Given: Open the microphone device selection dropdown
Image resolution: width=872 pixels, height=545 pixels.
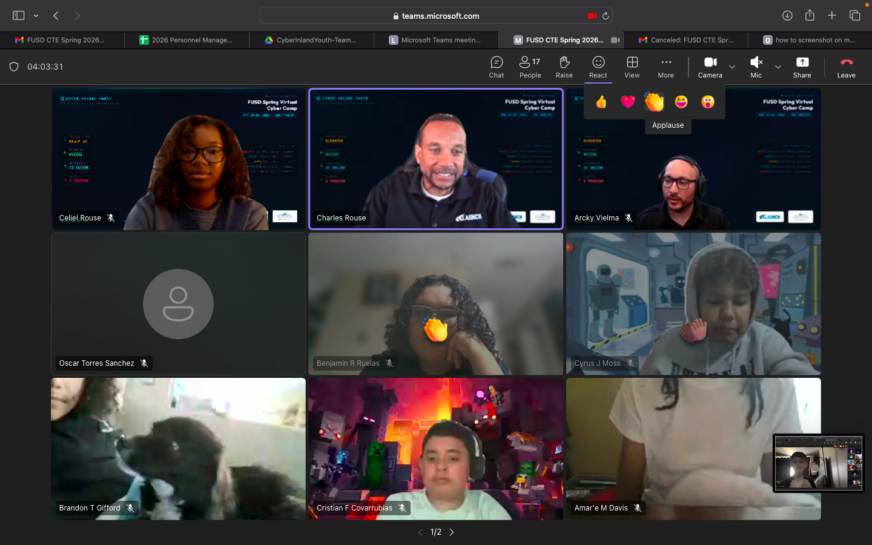Looking at the screenshot, I should tap(778, 68).
